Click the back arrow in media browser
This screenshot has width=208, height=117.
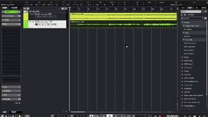[182, 15]
